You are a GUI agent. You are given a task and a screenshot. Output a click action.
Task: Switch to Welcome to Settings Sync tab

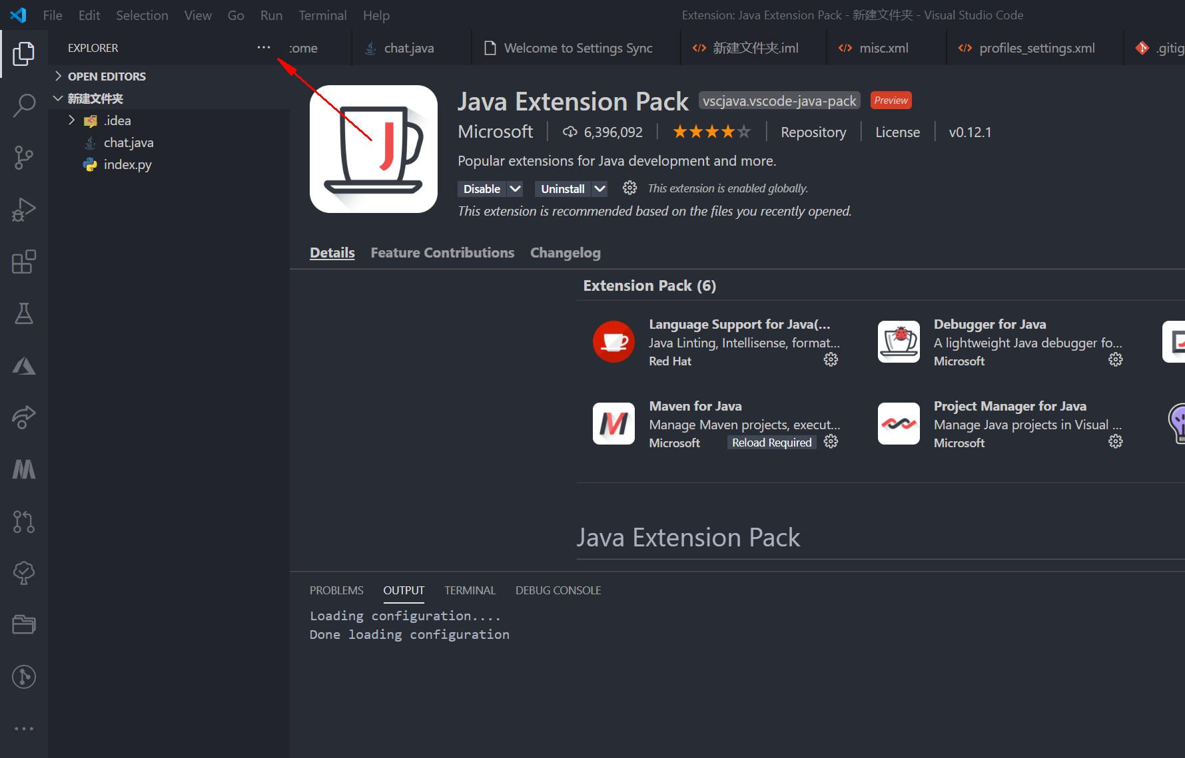(577, 48)
